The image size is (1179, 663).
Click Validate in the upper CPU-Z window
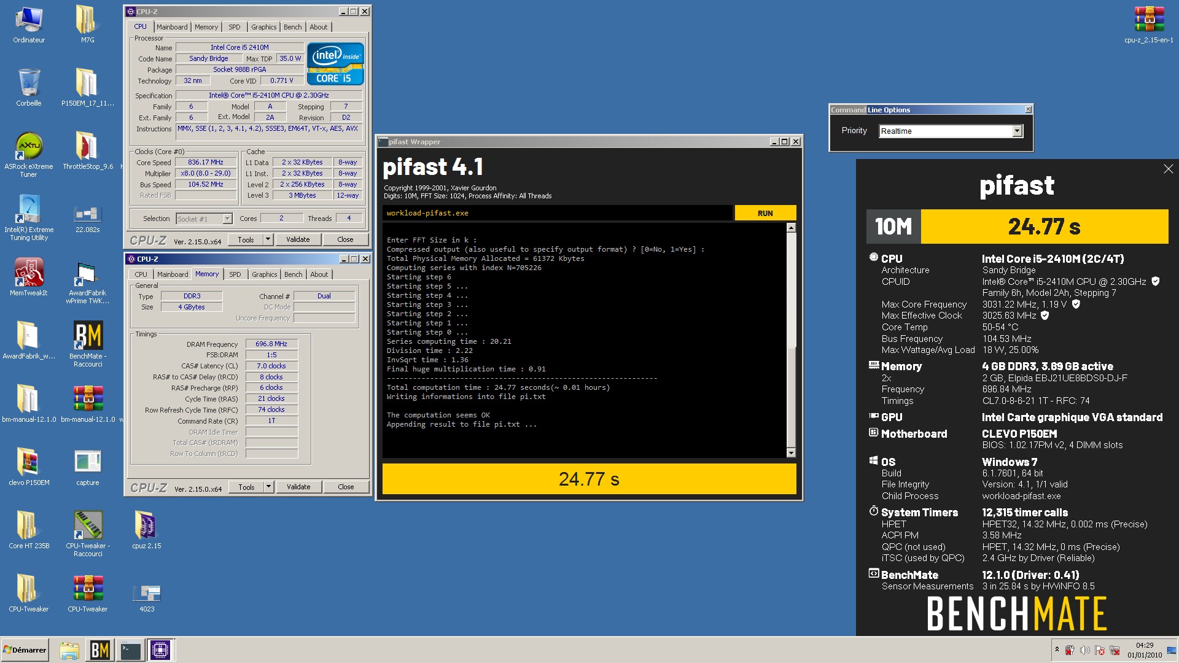[298, 239]
